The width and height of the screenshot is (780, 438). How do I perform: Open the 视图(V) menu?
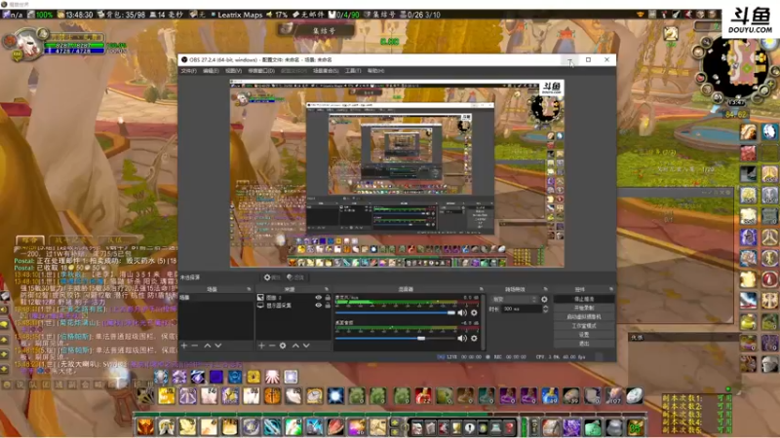click(x=233, y=71)
